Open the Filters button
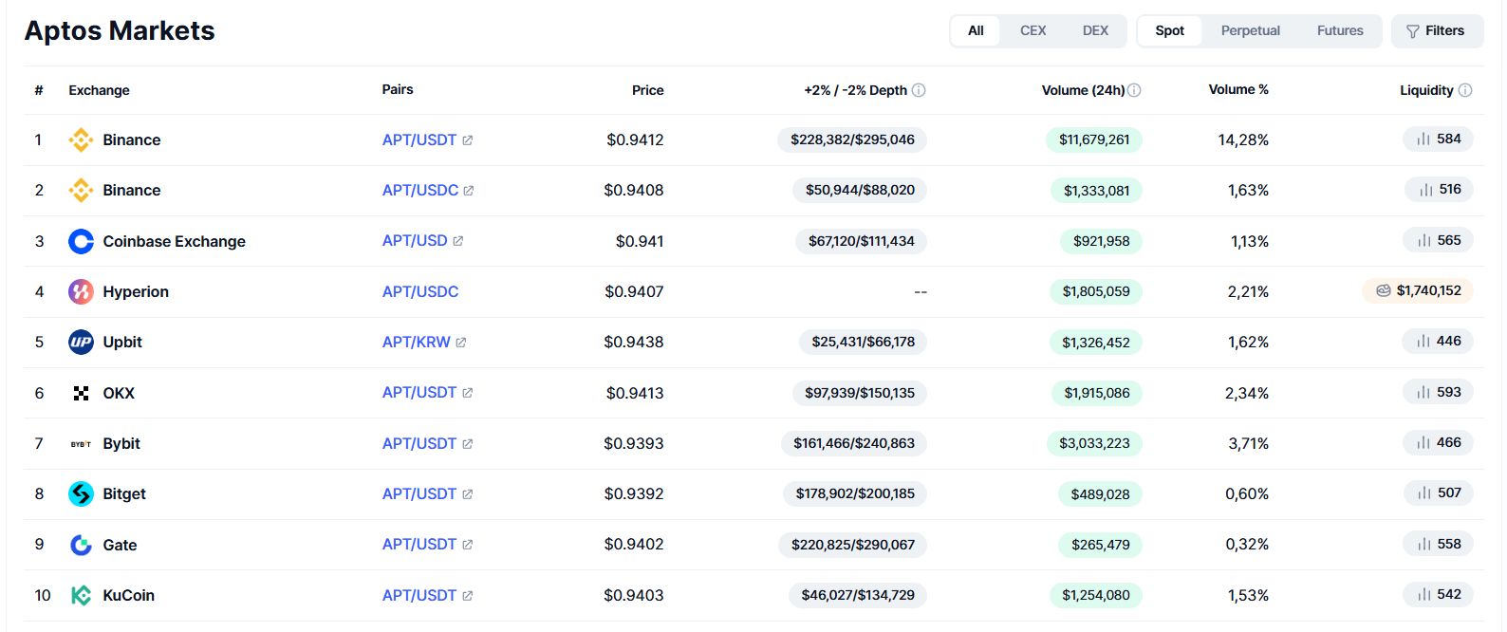This screenshot has height=632, width=1507. [x=1437, y=30]
